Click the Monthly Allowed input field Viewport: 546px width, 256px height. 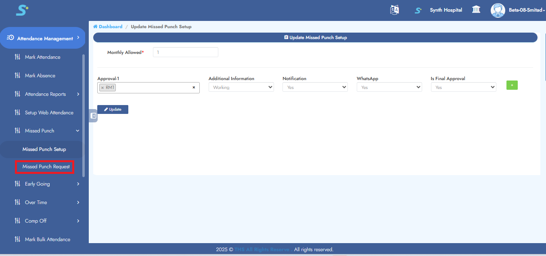[x=185, y=52]
